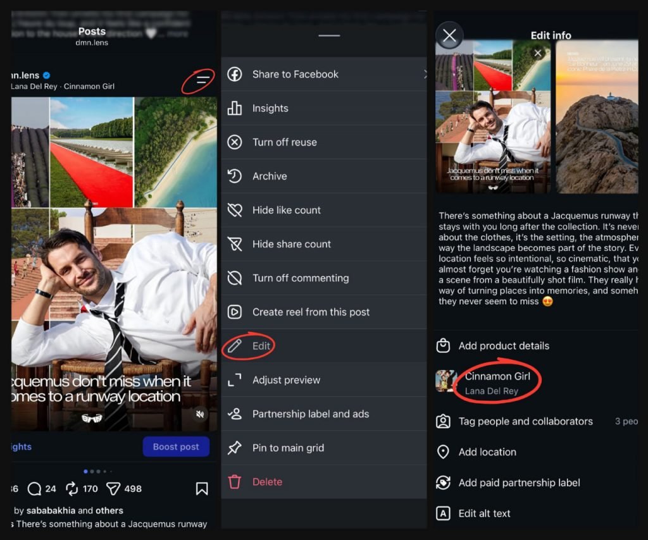Tap the reel play icon in menu
This screenshot has width=648, height=540.
(235, 312)
